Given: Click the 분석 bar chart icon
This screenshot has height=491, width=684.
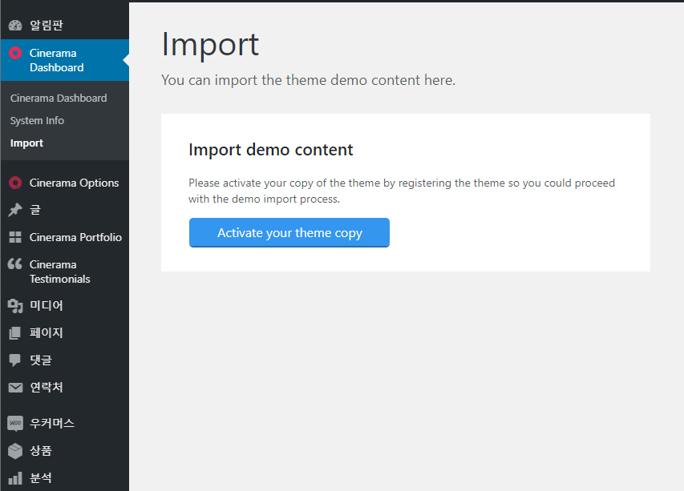Looking at the screenshot, I should [x=15, y=478].
